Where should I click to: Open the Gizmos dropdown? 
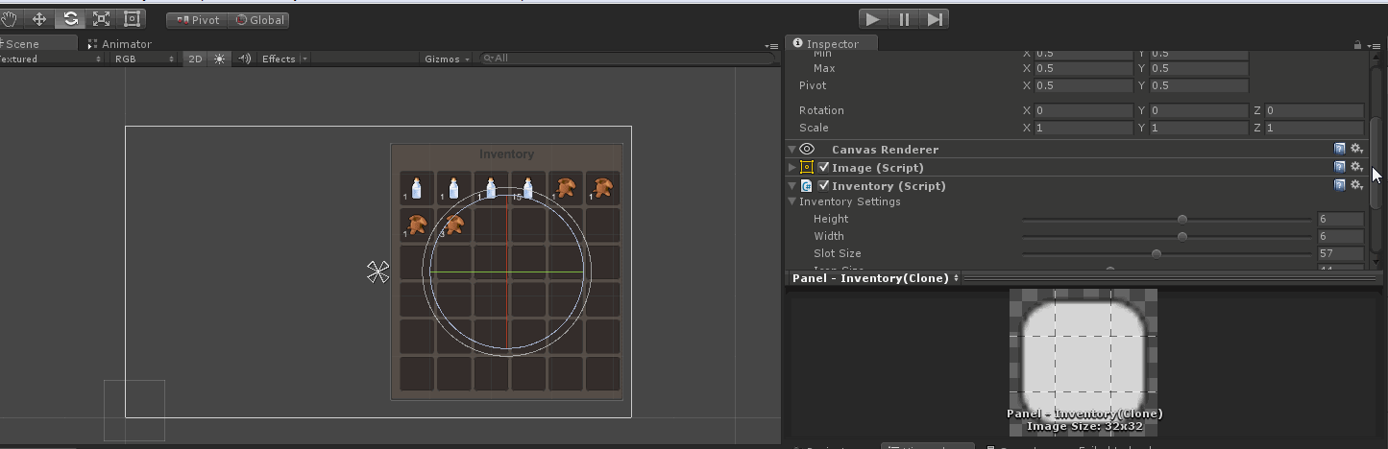click(x=447, y=59)
